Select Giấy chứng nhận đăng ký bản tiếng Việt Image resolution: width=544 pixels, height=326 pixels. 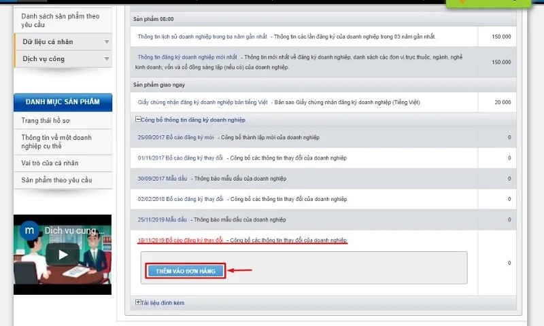(x=203, y=102)
